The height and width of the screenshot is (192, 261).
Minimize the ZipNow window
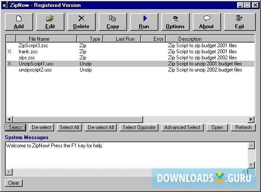click(240, 5)
